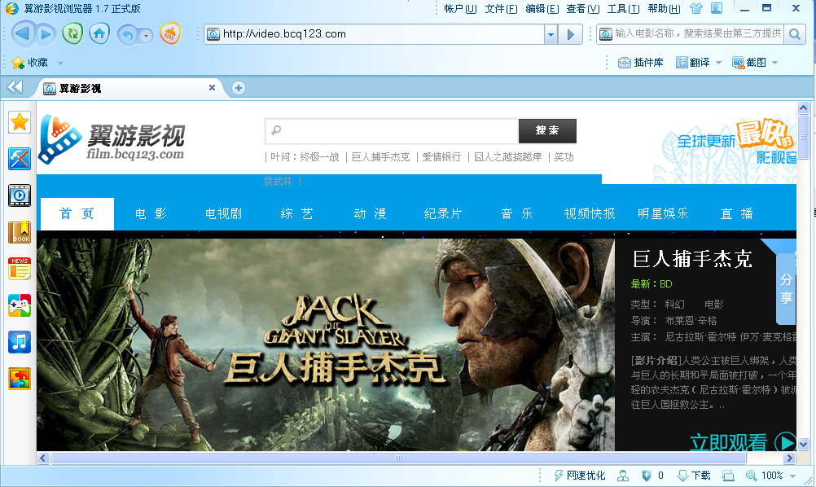Open the 电影 navigation tab

coord(151,214)
